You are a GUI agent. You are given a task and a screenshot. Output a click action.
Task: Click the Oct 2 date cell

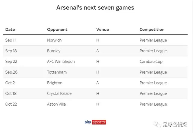(10, 83)
